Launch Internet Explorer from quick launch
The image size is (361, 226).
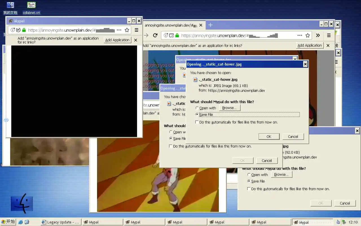pyautogui.click(x=21, y=222)
